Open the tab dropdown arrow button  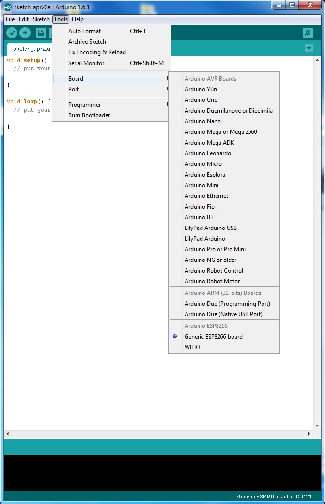coord(310,49)
